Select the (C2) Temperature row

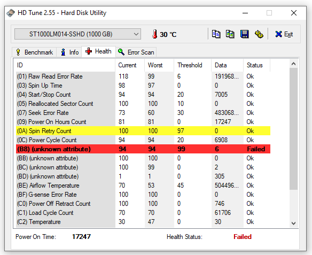point(143,222)
